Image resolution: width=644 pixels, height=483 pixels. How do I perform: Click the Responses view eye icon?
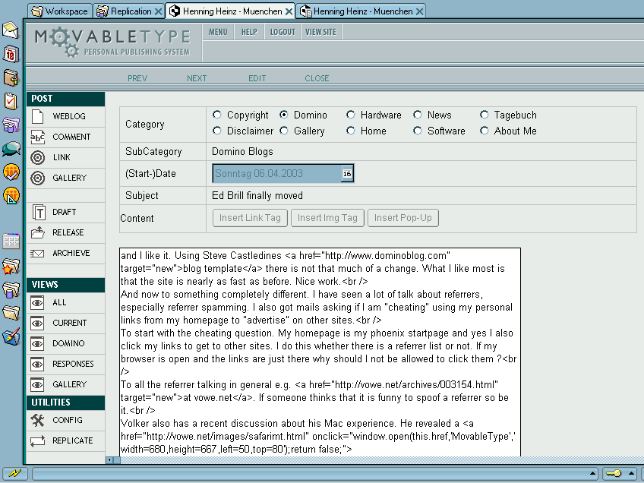(x=37, y=365)
